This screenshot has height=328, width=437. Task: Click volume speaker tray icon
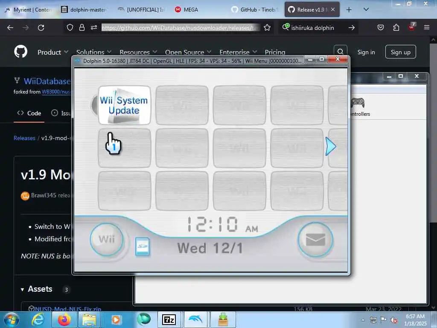[x=394, y=320]
